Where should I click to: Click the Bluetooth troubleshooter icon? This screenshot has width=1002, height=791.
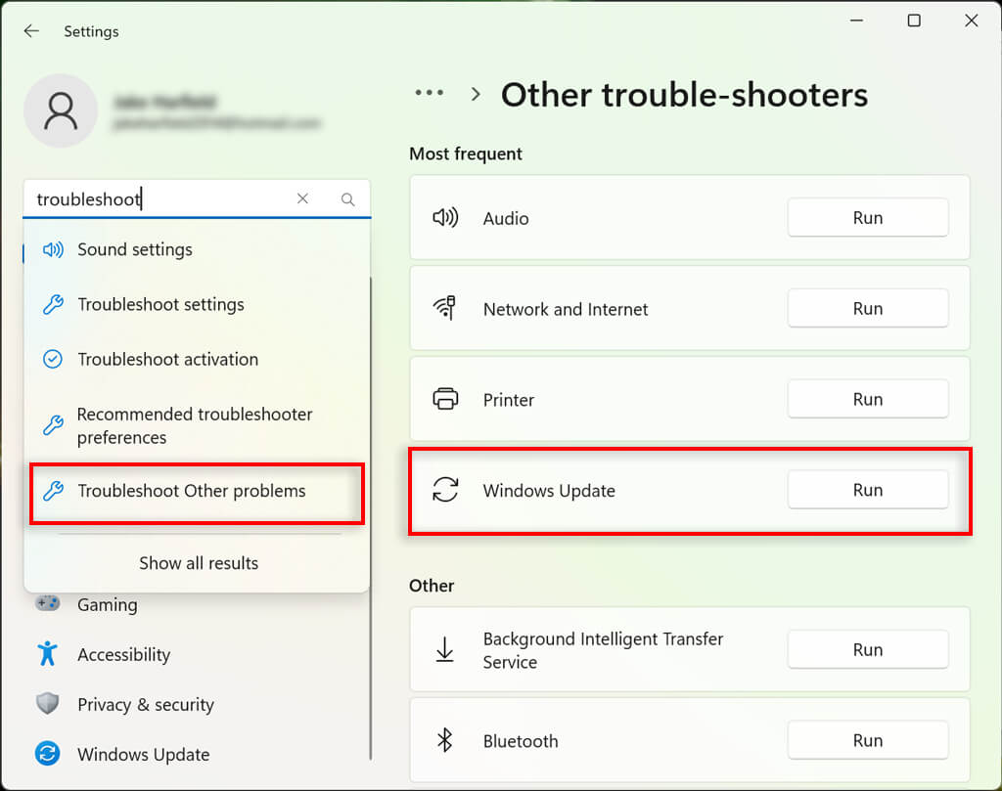pos(445,740)
